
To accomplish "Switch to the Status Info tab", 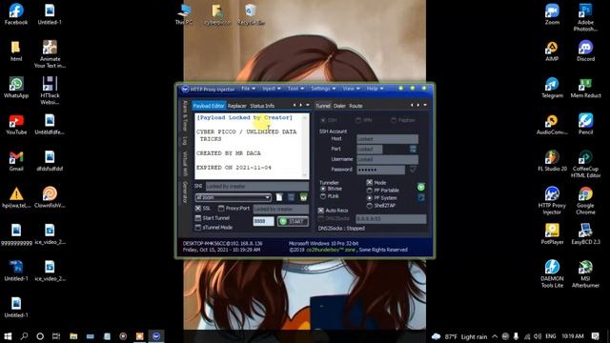I will [x=262, y=106].
